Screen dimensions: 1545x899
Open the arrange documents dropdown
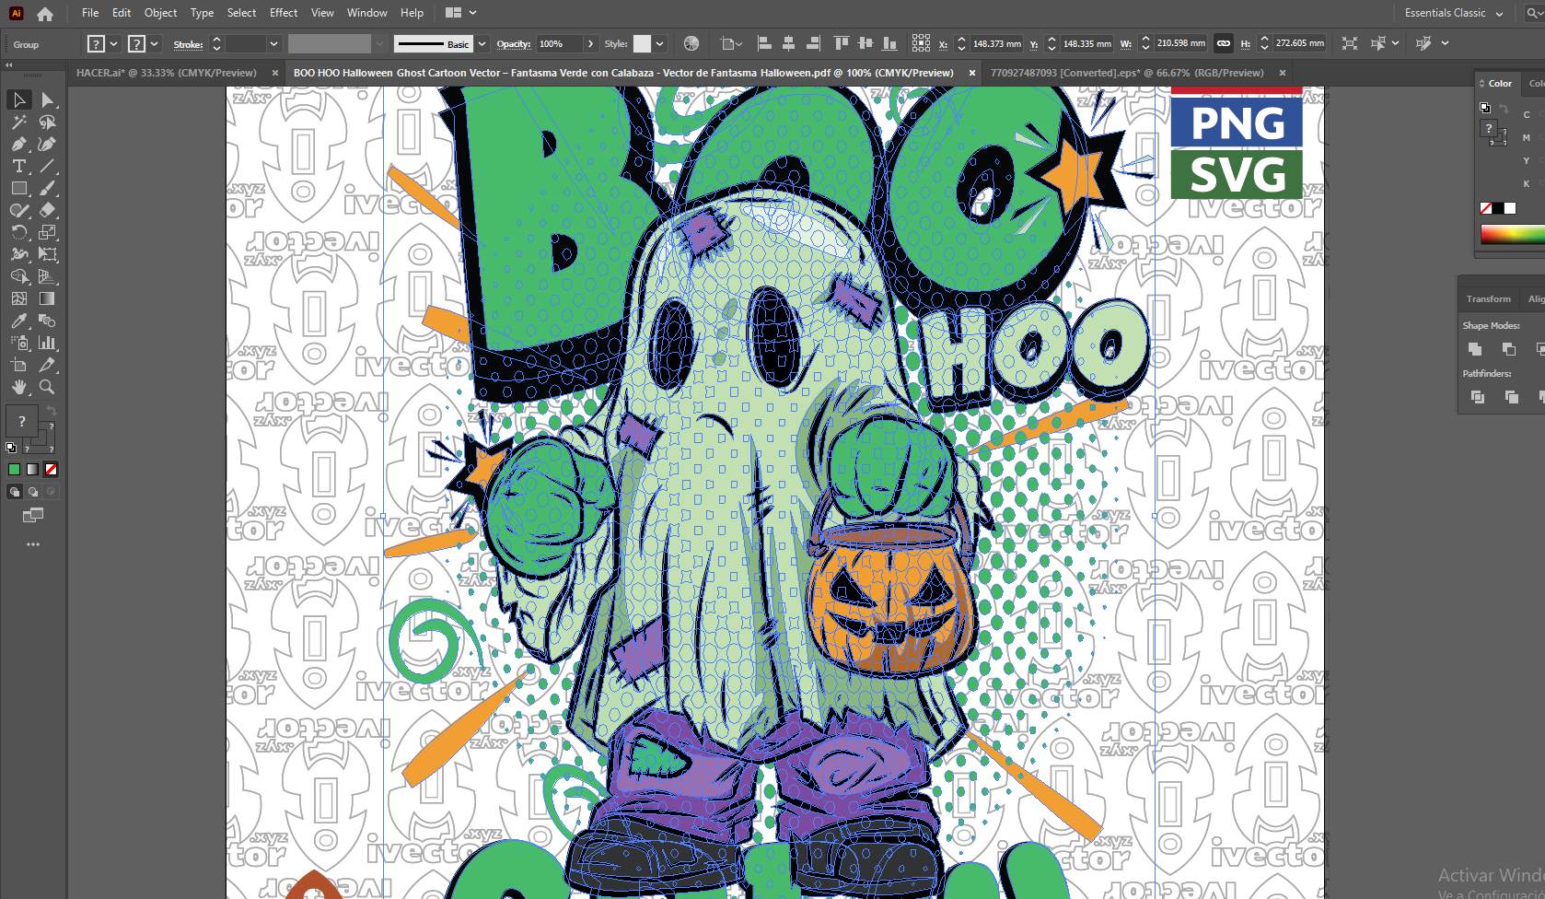pos(461,13)
